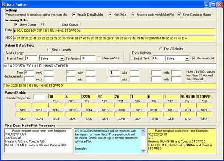The height and width of the screenshot is (161, 224).
Task: Click parsed field %2 containing 2228
Action: tap(89, 97)
